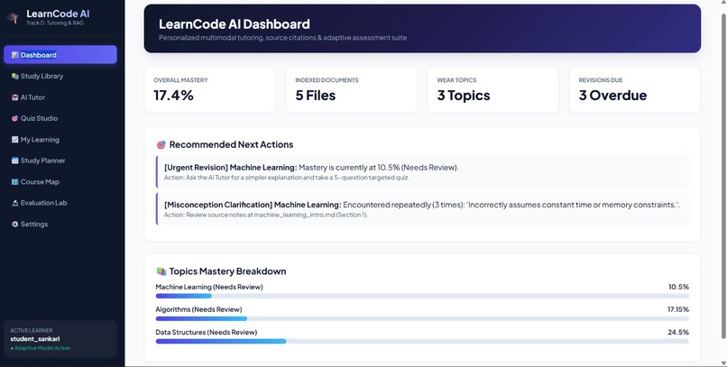Click the Track D: Tutoring & RAG subtitle

pos(55,23)
